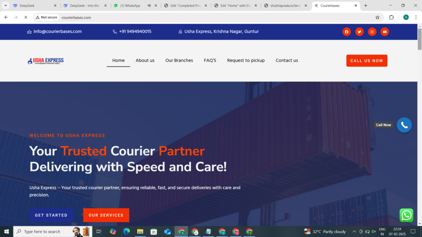Open the notification center icon
Viewport: 422px width, 237px height.
413,231
